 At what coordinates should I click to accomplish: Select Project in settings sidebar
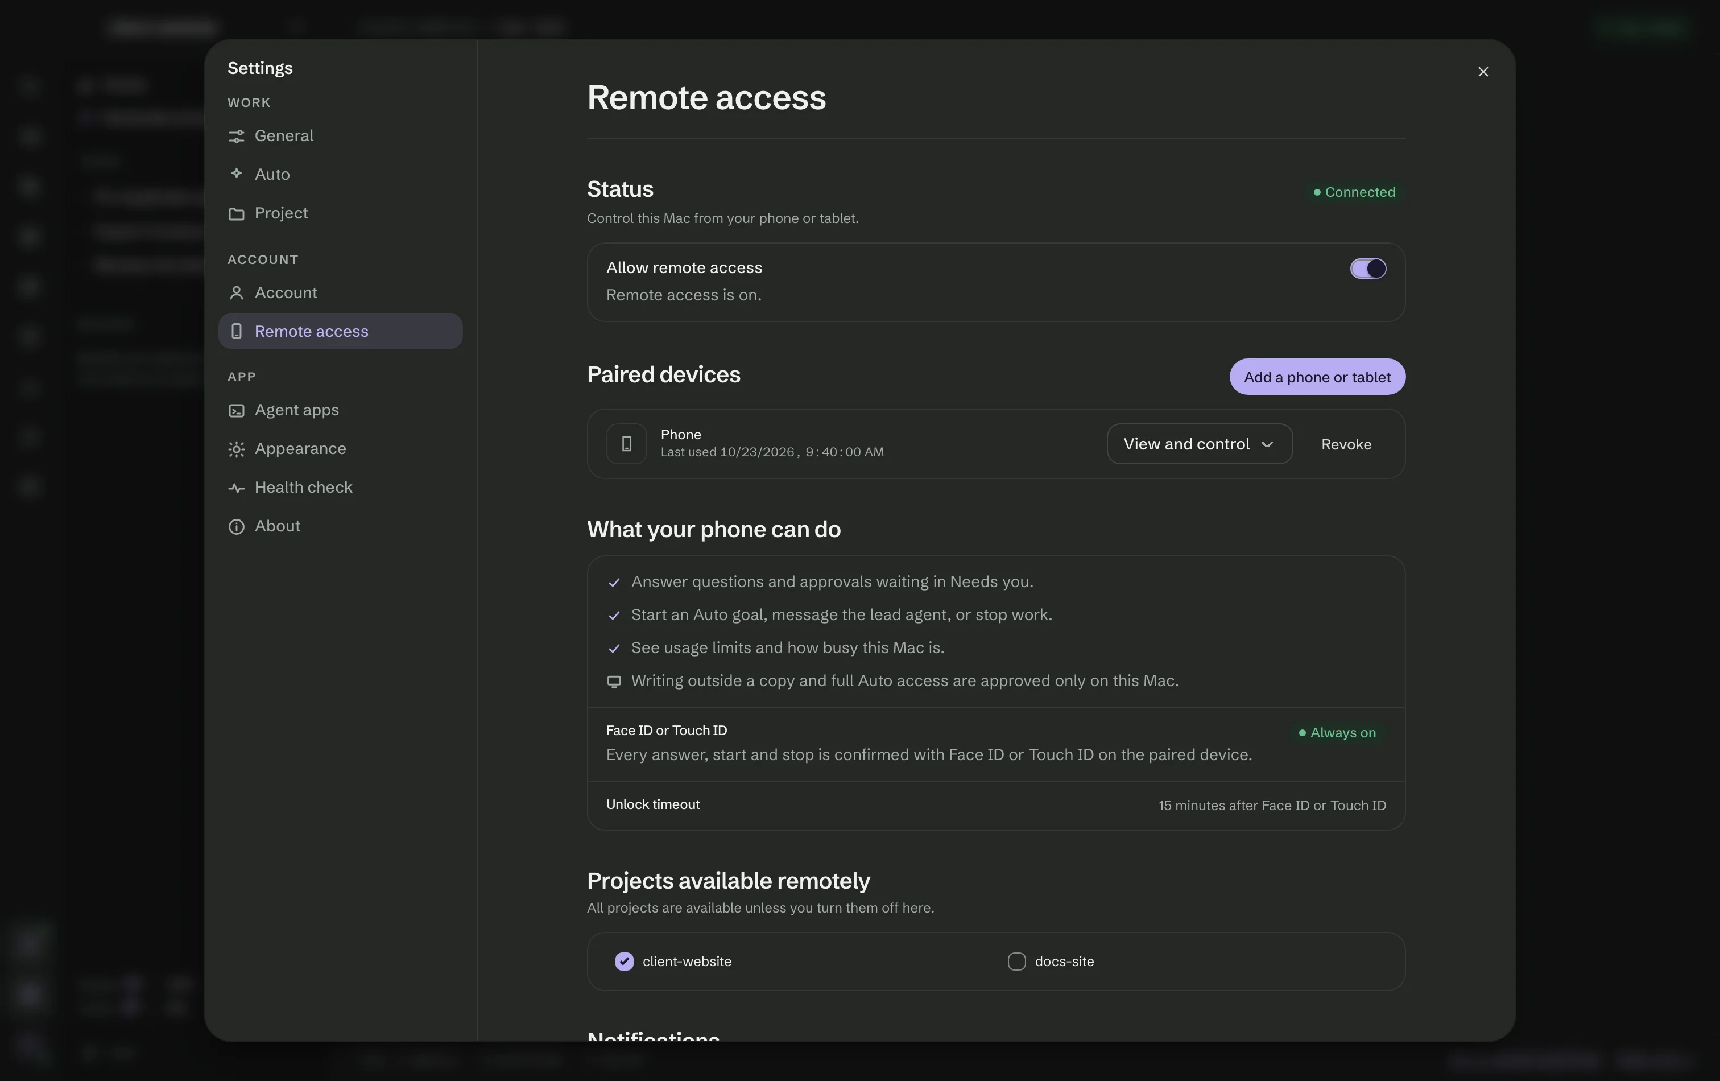tap(340, 213)
